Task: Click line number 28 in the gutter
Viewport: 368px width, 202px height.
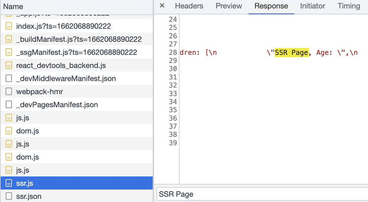Action: click(x=173, y=52)
